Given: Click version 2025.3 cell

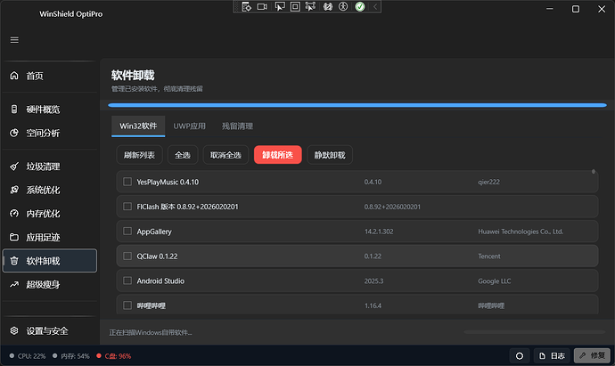Looking at the screenshot, I should coord(373,281).
